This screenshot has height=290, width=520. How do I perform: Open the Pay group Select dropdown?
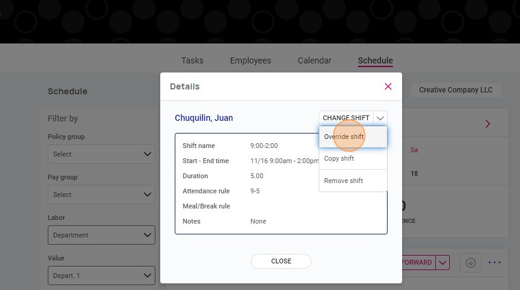click(102, 195)
